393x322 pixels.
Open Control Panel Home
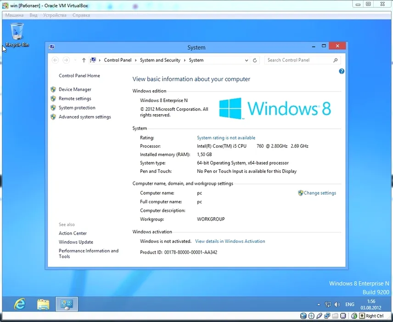(x=79, y=75)
